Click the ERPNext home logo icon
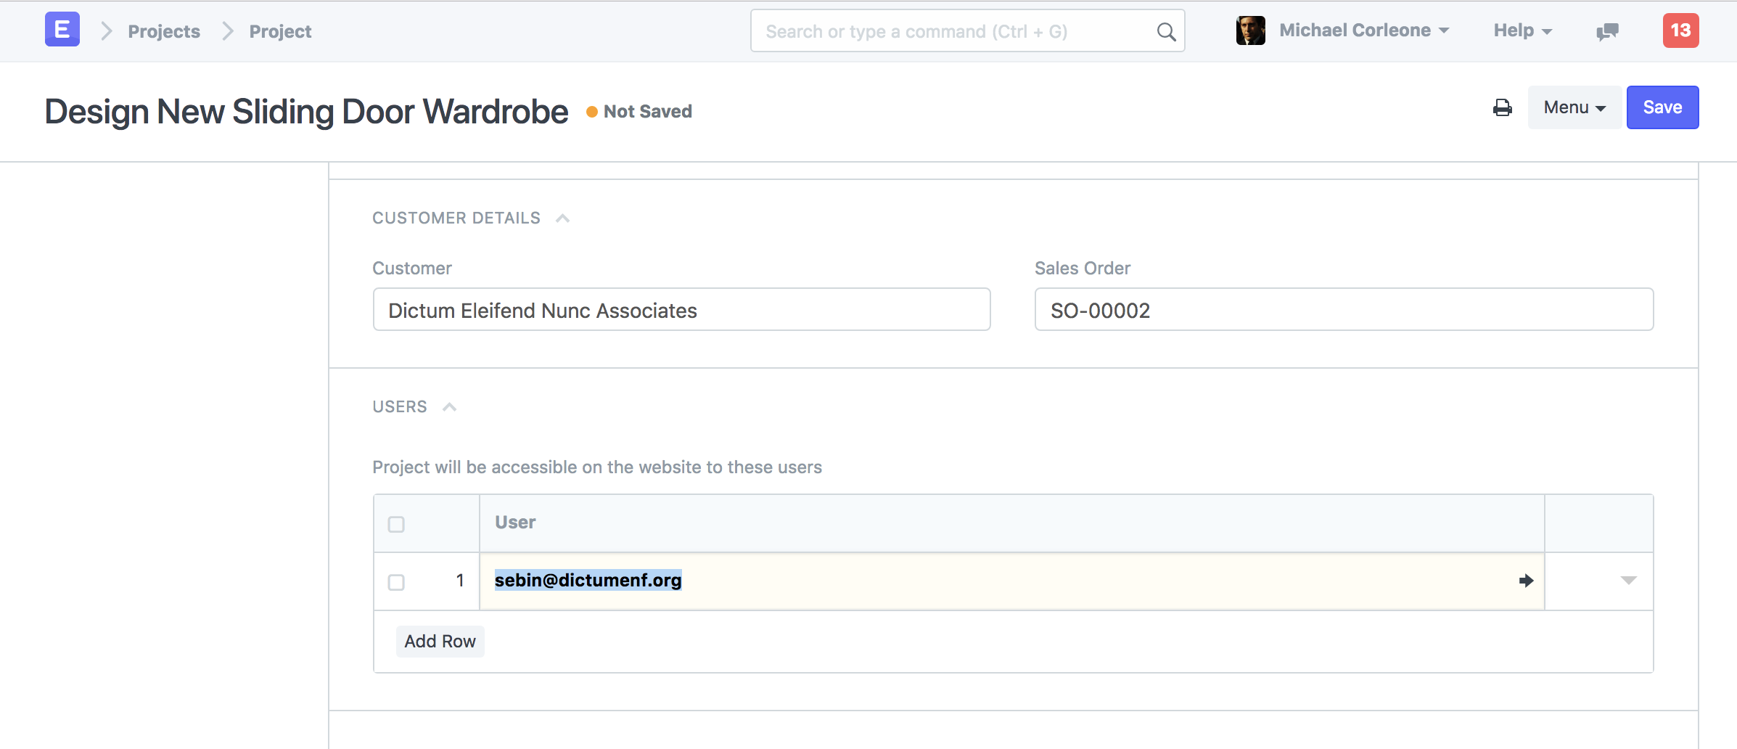The width and height of the screenshot is (1737, 749). click(62, 30)
